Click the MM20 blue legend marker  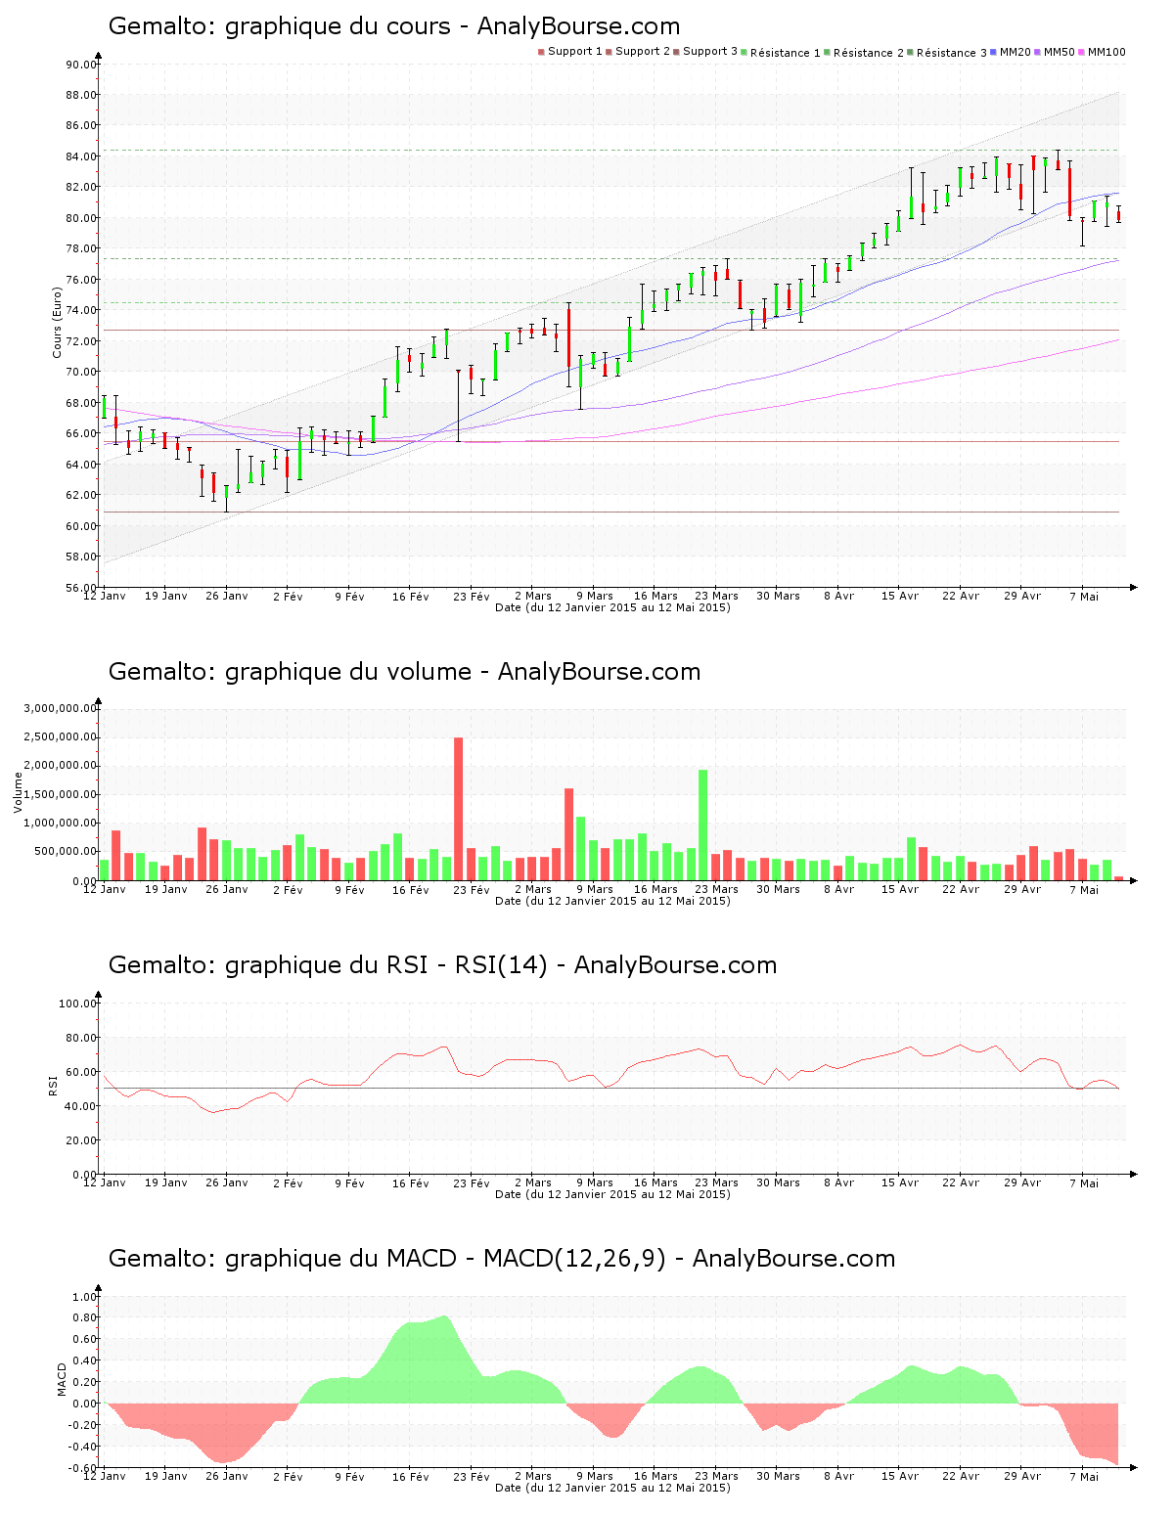click(994, 52)
